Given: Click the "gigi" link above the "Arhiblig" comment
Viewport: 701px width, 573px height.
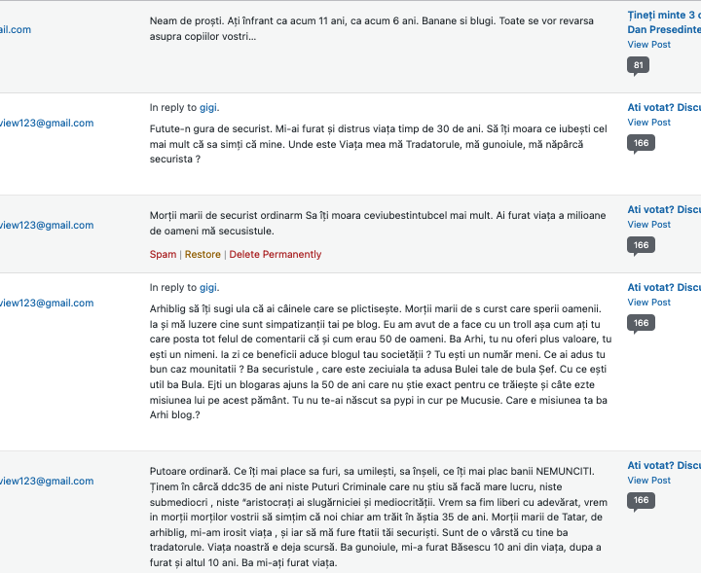Looking at the screenshot, I should 208,288.
